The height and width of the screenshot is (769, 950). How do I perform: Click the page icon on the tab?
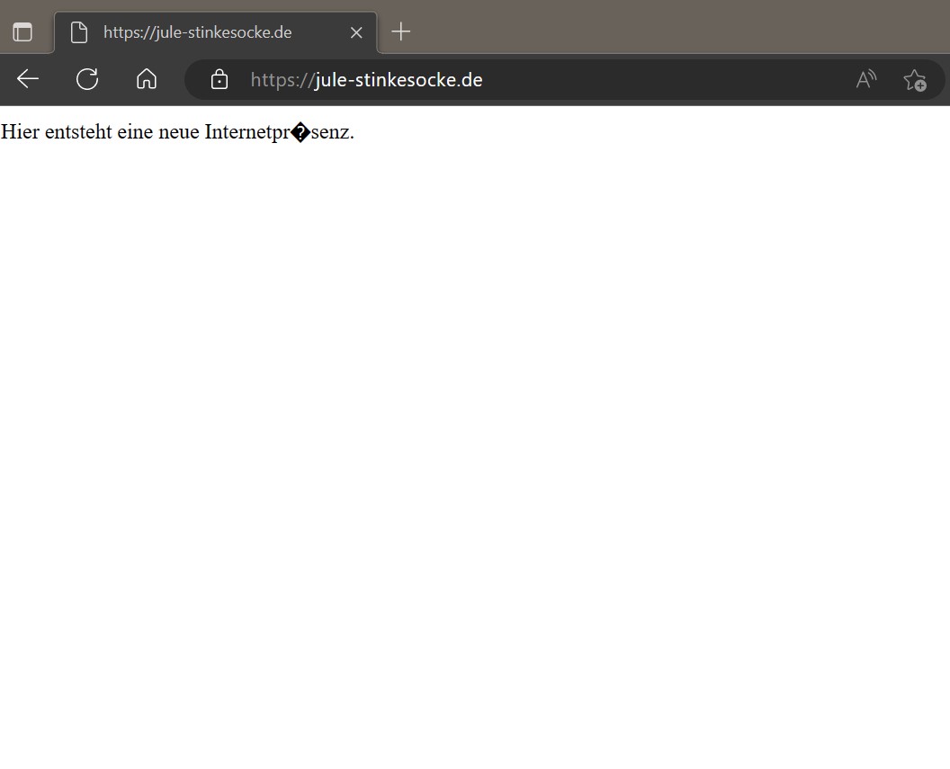tap(79, 32)
